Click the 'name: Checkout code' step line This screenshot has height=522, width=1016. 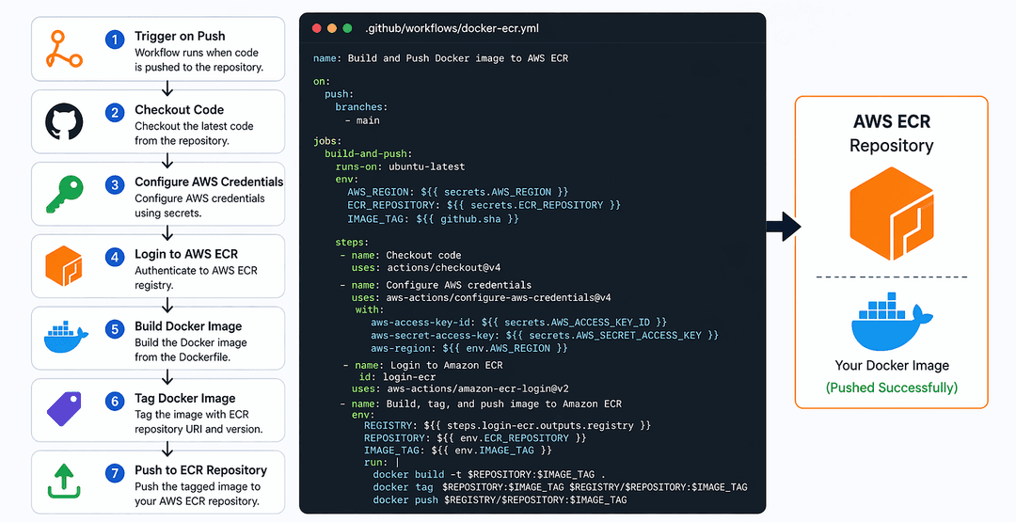coord(401,255)
